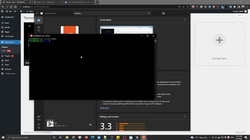
Task: Open the Themes submenu item
Action: coord(4,47)
